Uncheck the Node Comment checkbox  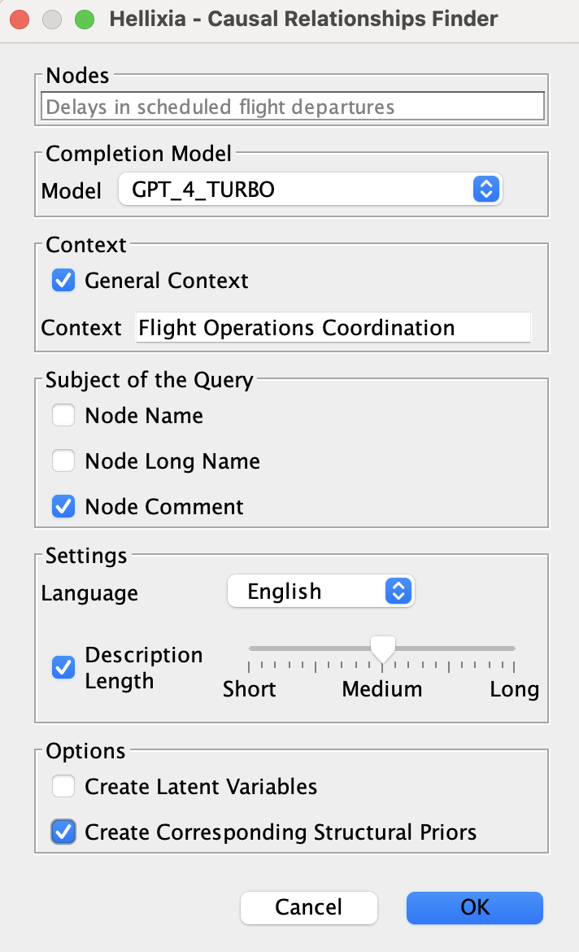63,508
